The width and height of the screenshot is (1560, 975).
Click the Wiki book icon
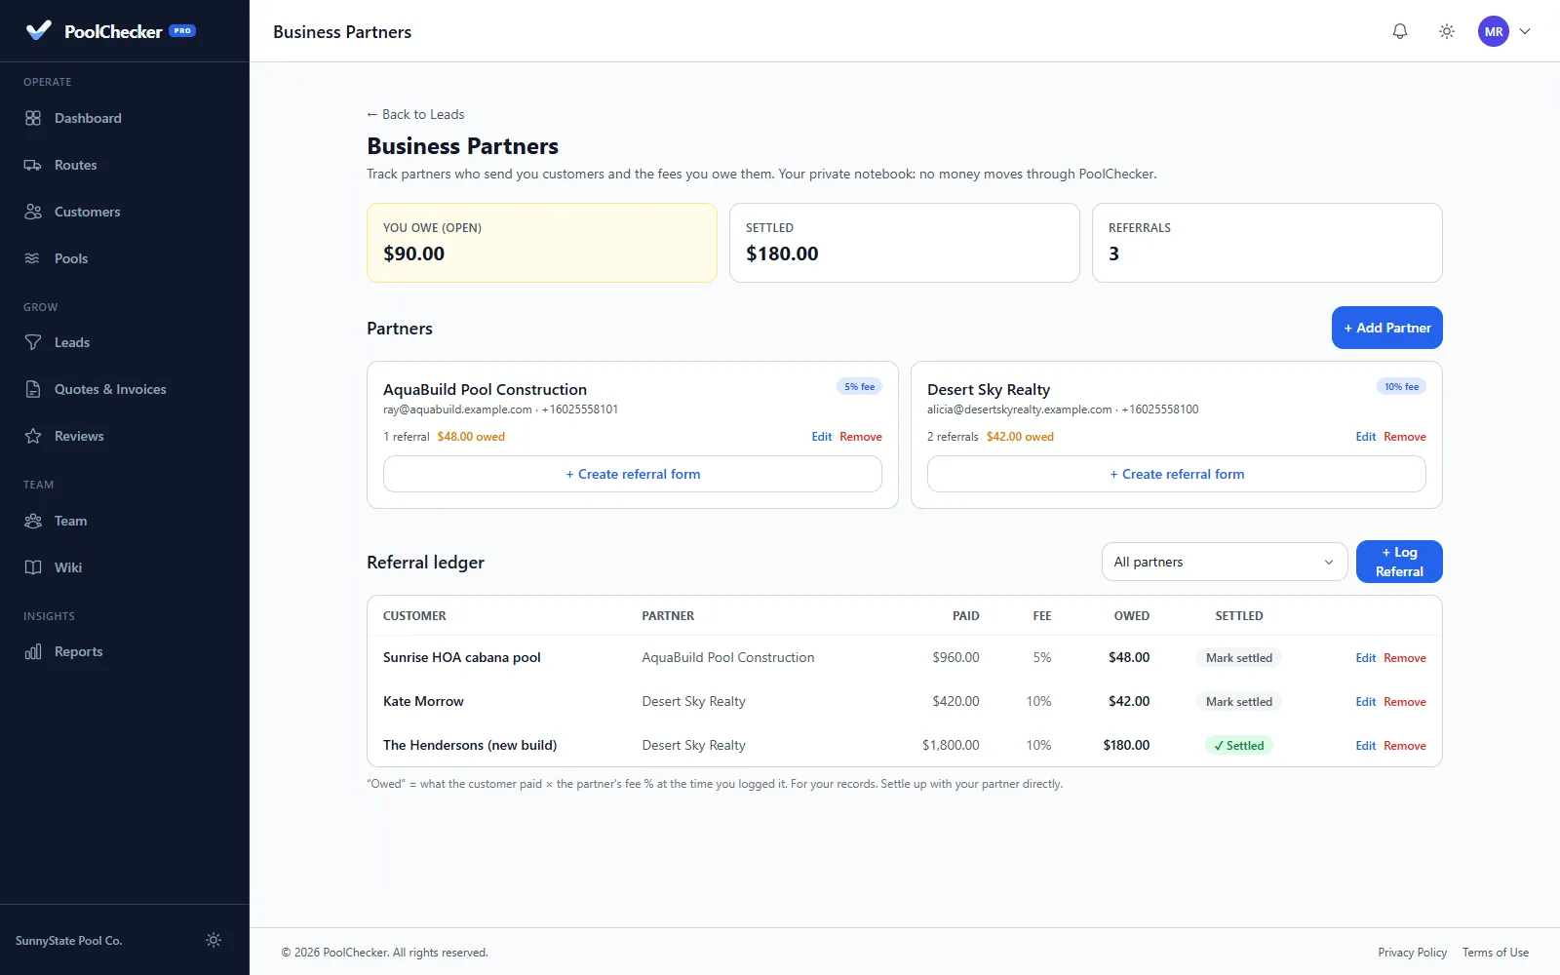click(x=33, y=567)
